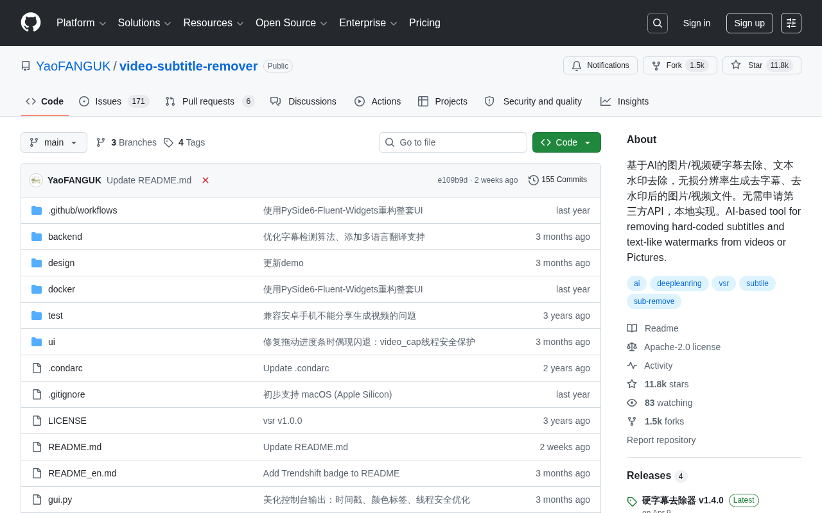
Task: Switch to Security and quality tab
Action: point(533,101)
